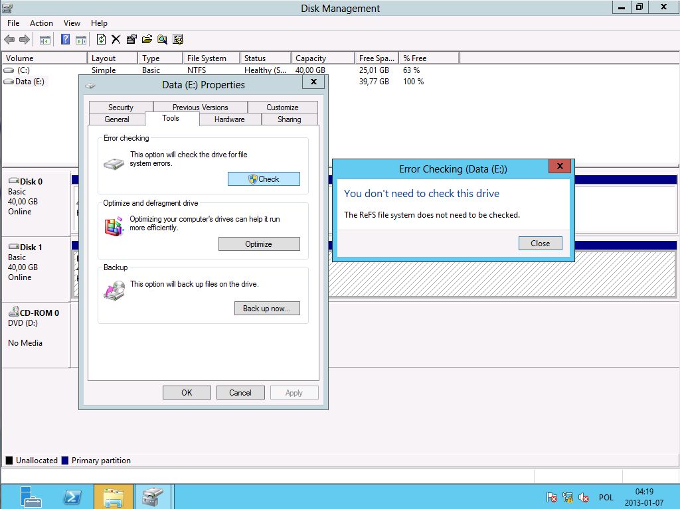680x509 pixels.
Task: Sort by the Capacity column header
Action: tap(323, 58)
